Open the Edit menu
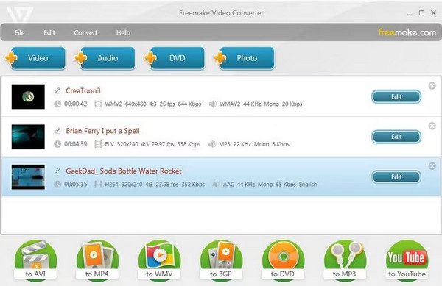 pyautogui.click(x=49, y=32)
